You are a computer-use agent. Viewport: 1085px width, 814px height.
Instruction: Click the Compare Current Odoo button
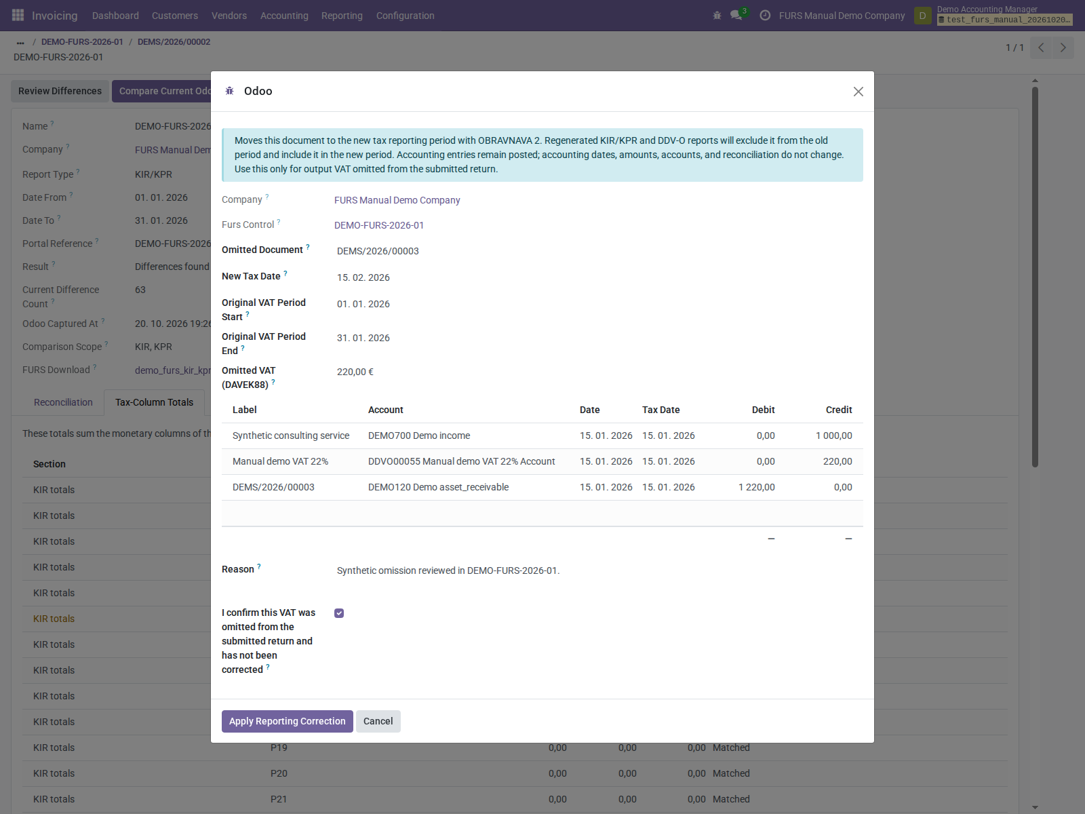tap(161, 91)
